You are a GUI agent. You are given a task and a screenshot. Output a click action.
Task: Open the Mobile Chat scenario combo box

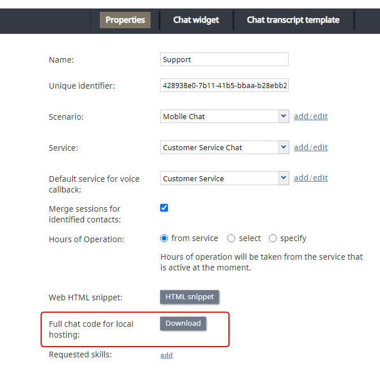224,116
